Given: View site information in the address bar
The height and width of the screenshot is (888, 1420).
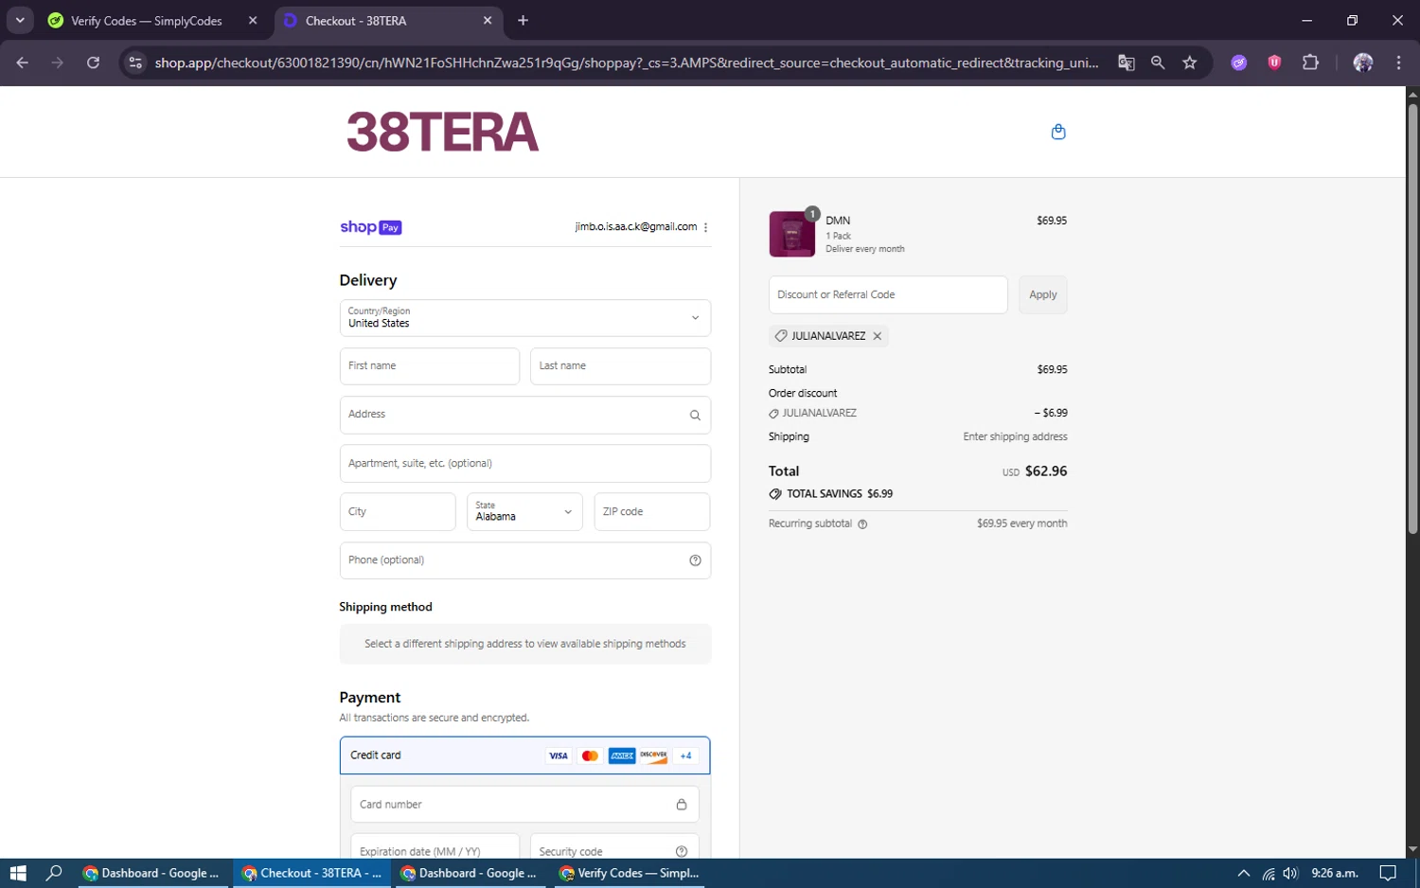Looking at the screenshot, I should [135, 62].
